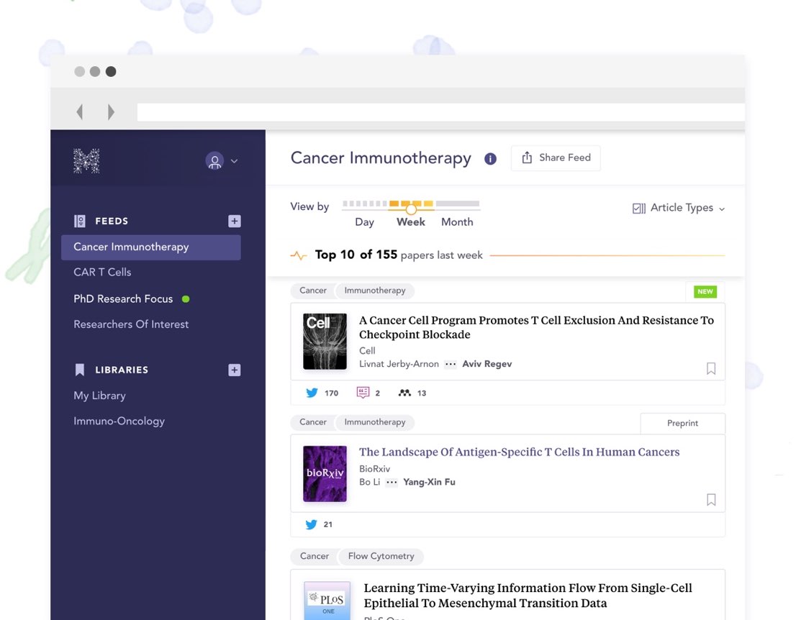The image size is (796, 620).
Task: Expand the author list ellipsis before Aviv Regev
Action: click(451, 364)
